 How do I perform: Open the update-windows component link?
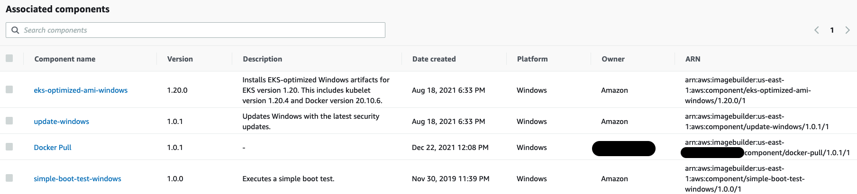(61, 122)
